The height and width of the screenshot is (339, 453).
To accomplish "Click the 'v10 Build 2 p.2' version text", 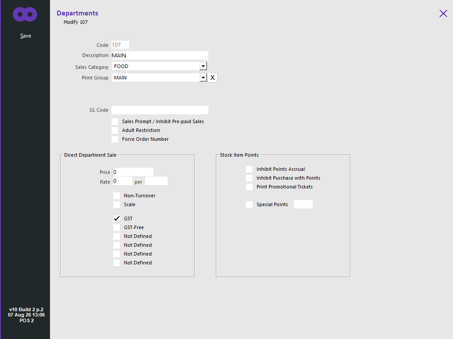I will pos(26,309).
